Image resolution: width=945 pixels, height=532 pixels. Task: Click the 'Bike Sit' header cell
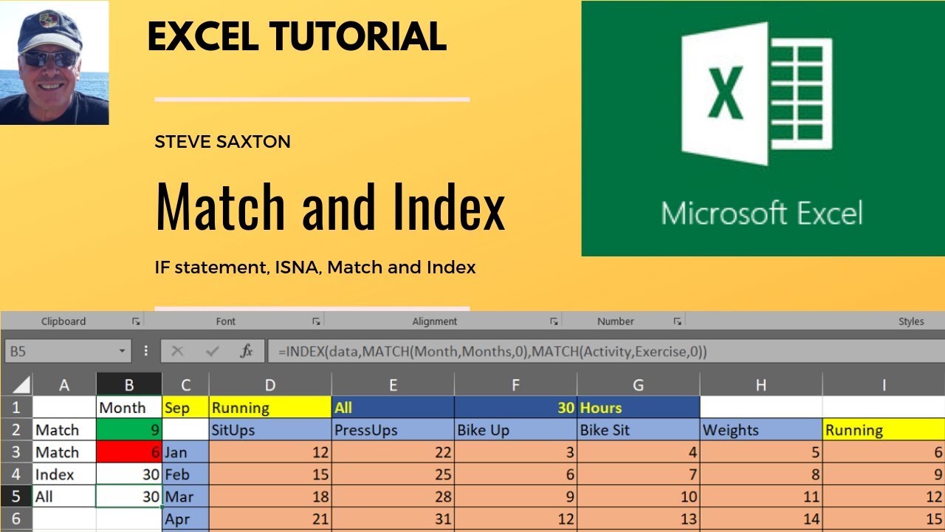[x=639, y=429]
